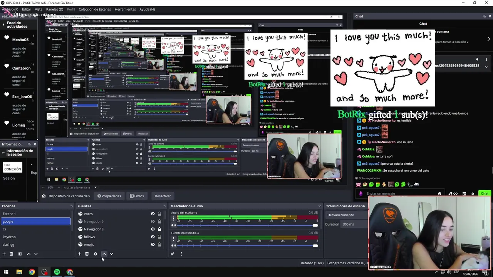Open pinned message three-dot menu in chat
493x277 pixels.
pos(486,60)
